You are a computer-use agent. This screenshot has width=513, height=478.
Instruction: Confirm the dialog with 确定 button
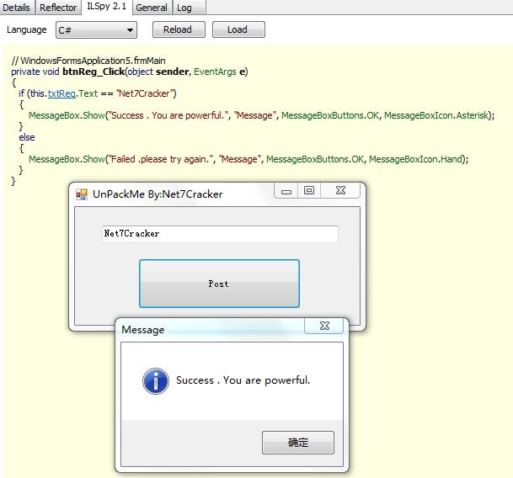[298, 442]
